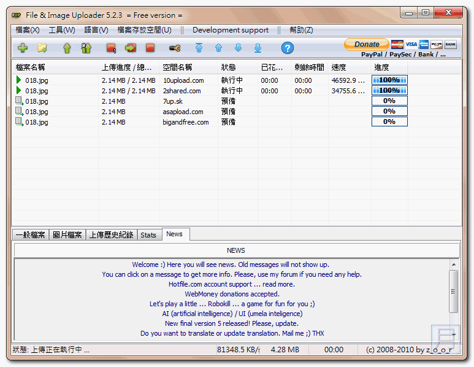
Task: Click 100% progress bar for 10upload.com
Action: coord(389,80)
